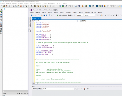Click the cut scissors icon
This screenshot has width=122, height=96.
tap(14, 6)
